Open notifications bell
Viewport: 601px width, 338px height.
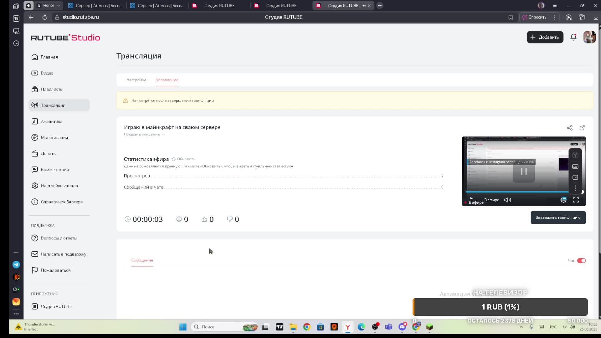coord(573,37)
